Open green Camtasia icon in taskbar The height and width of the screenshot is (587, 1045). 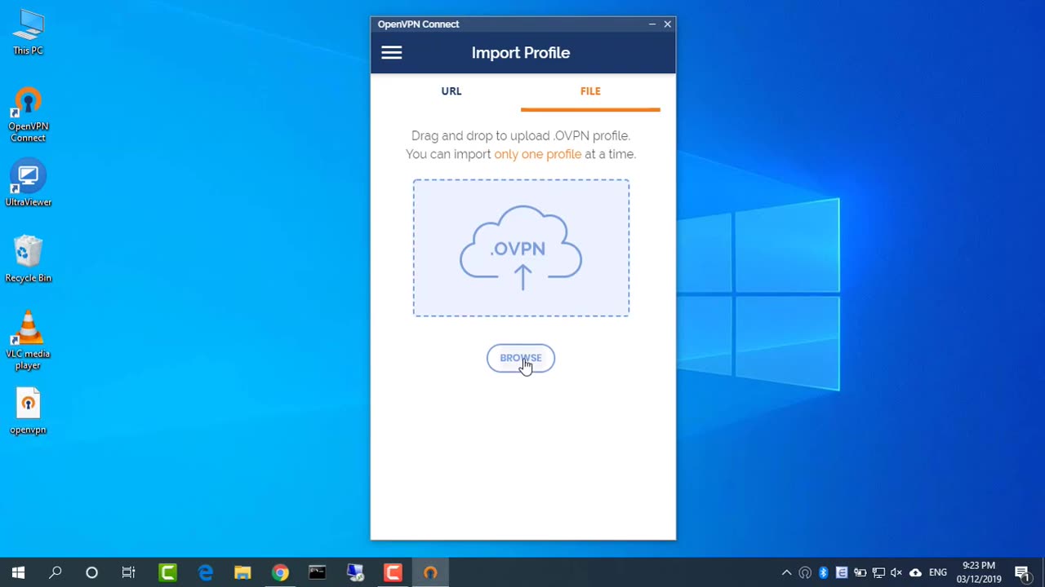(167, 572)
